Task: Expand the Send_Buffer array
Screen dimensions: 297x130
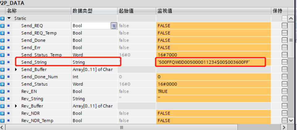Action: pos(16,69)
